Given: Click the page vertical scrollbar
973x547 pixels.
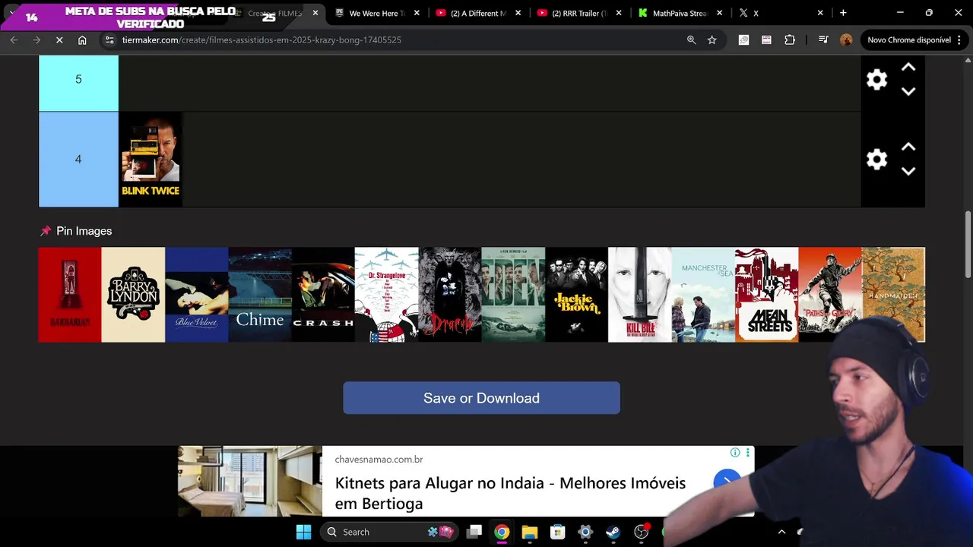Looking at the screenshot, I should (x=968, y=245).
